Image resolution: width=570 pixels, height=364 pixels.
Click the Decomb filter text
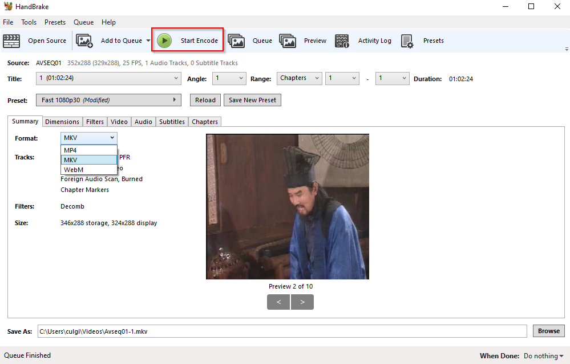coord(72,206)
